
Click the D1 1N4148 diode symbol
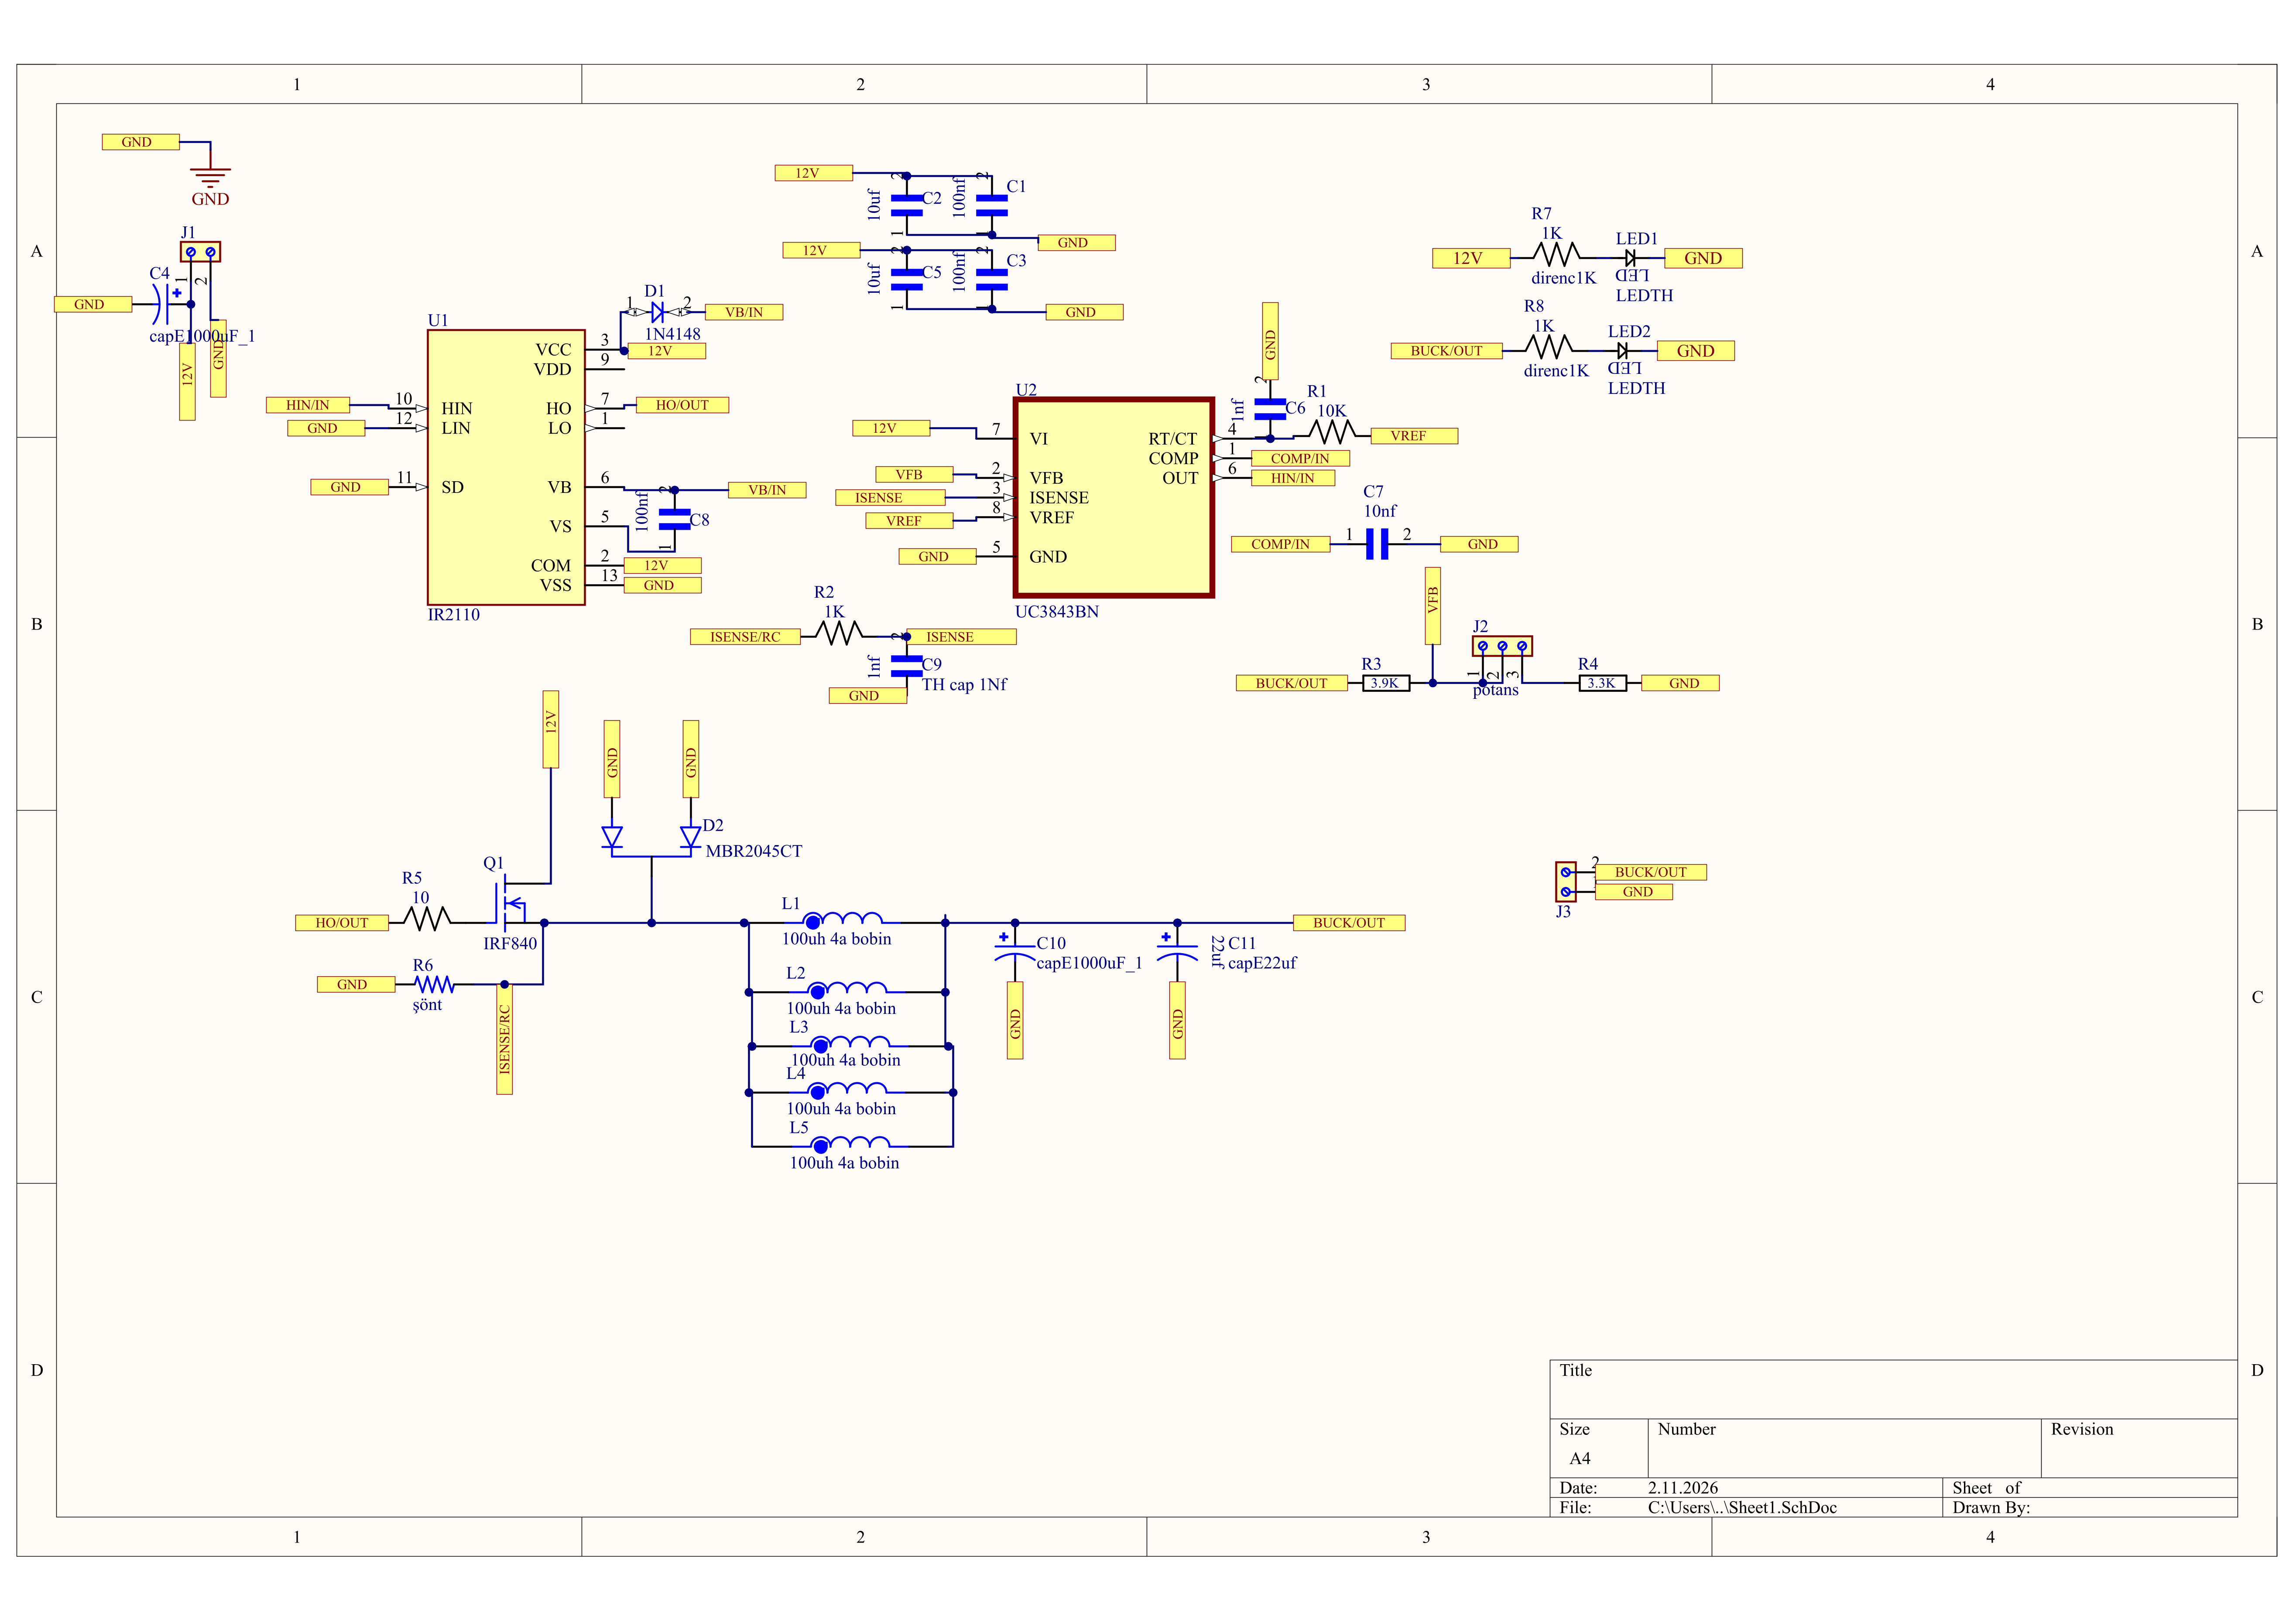(x=657, y=312)
